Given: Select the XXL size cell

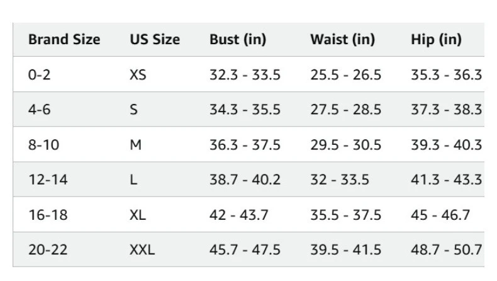Looking at the screenshot, I should coord(142,249).
